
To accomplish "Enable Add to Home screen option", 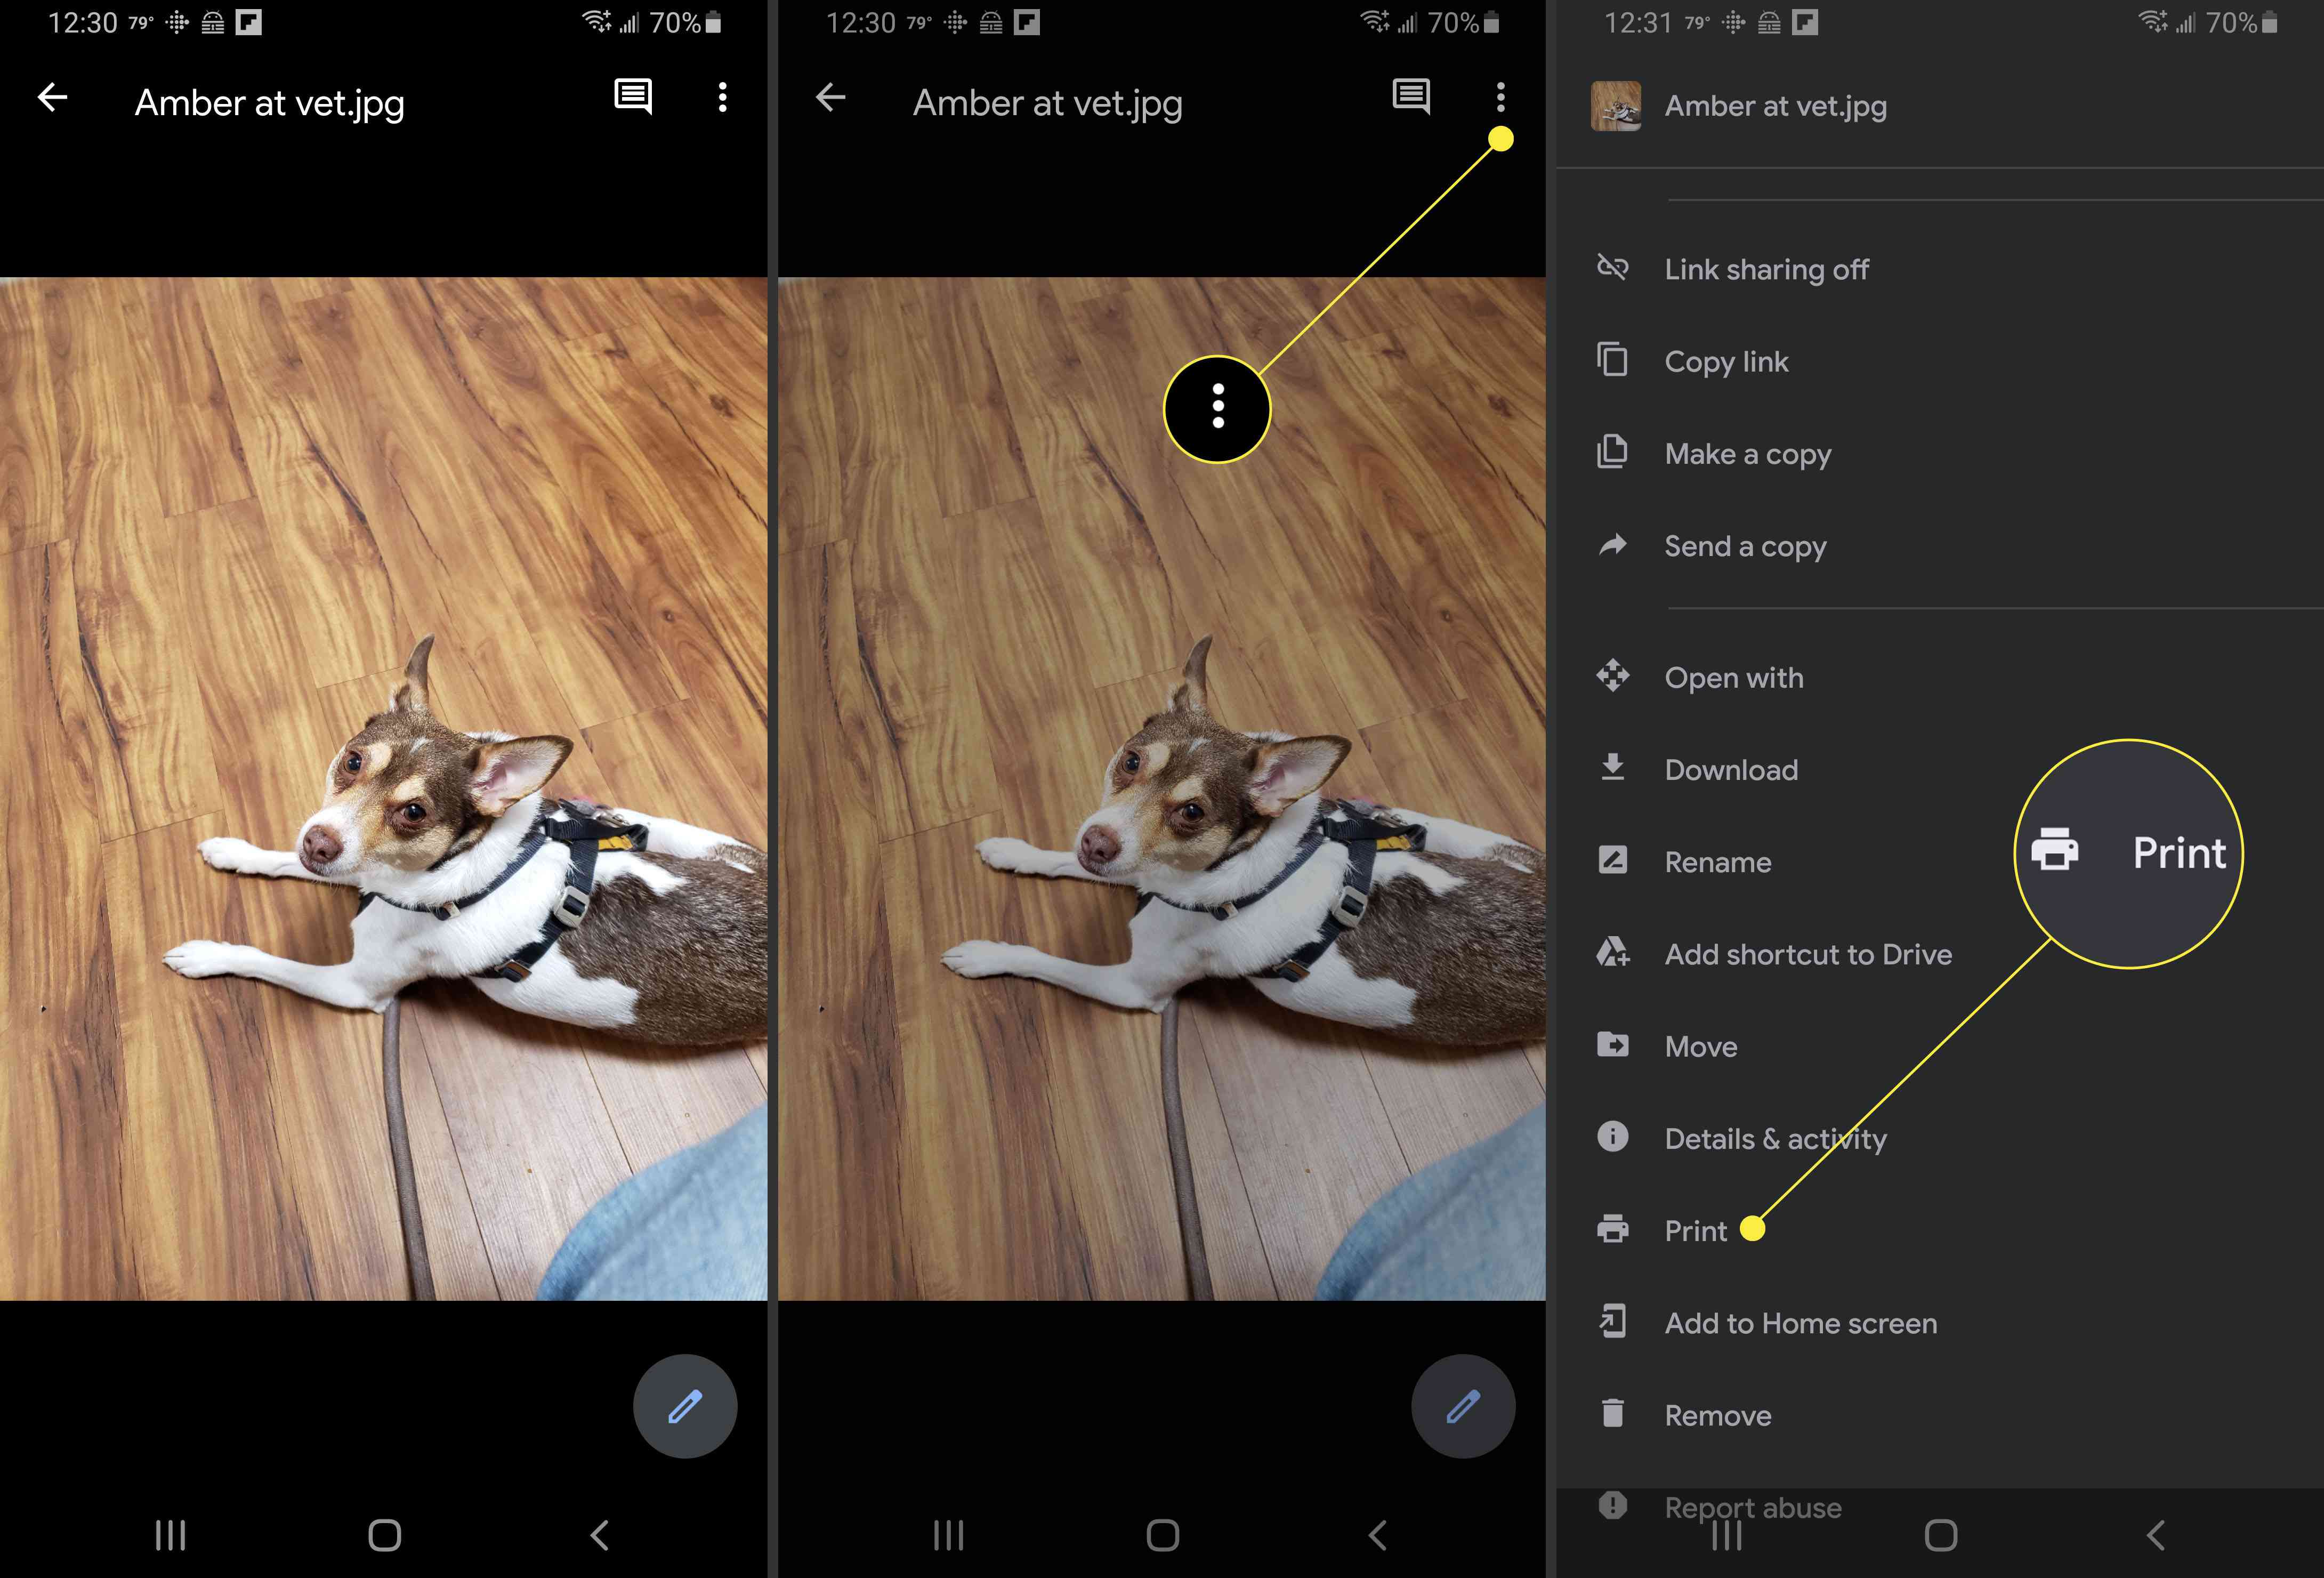I will [1800, 1323].
